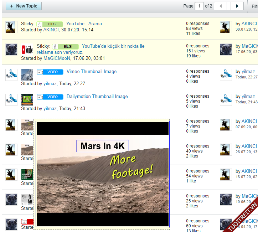Click the last-poster avatar in the Dailymotion row
Screen dimensions: 258x232
click(226, 100)
